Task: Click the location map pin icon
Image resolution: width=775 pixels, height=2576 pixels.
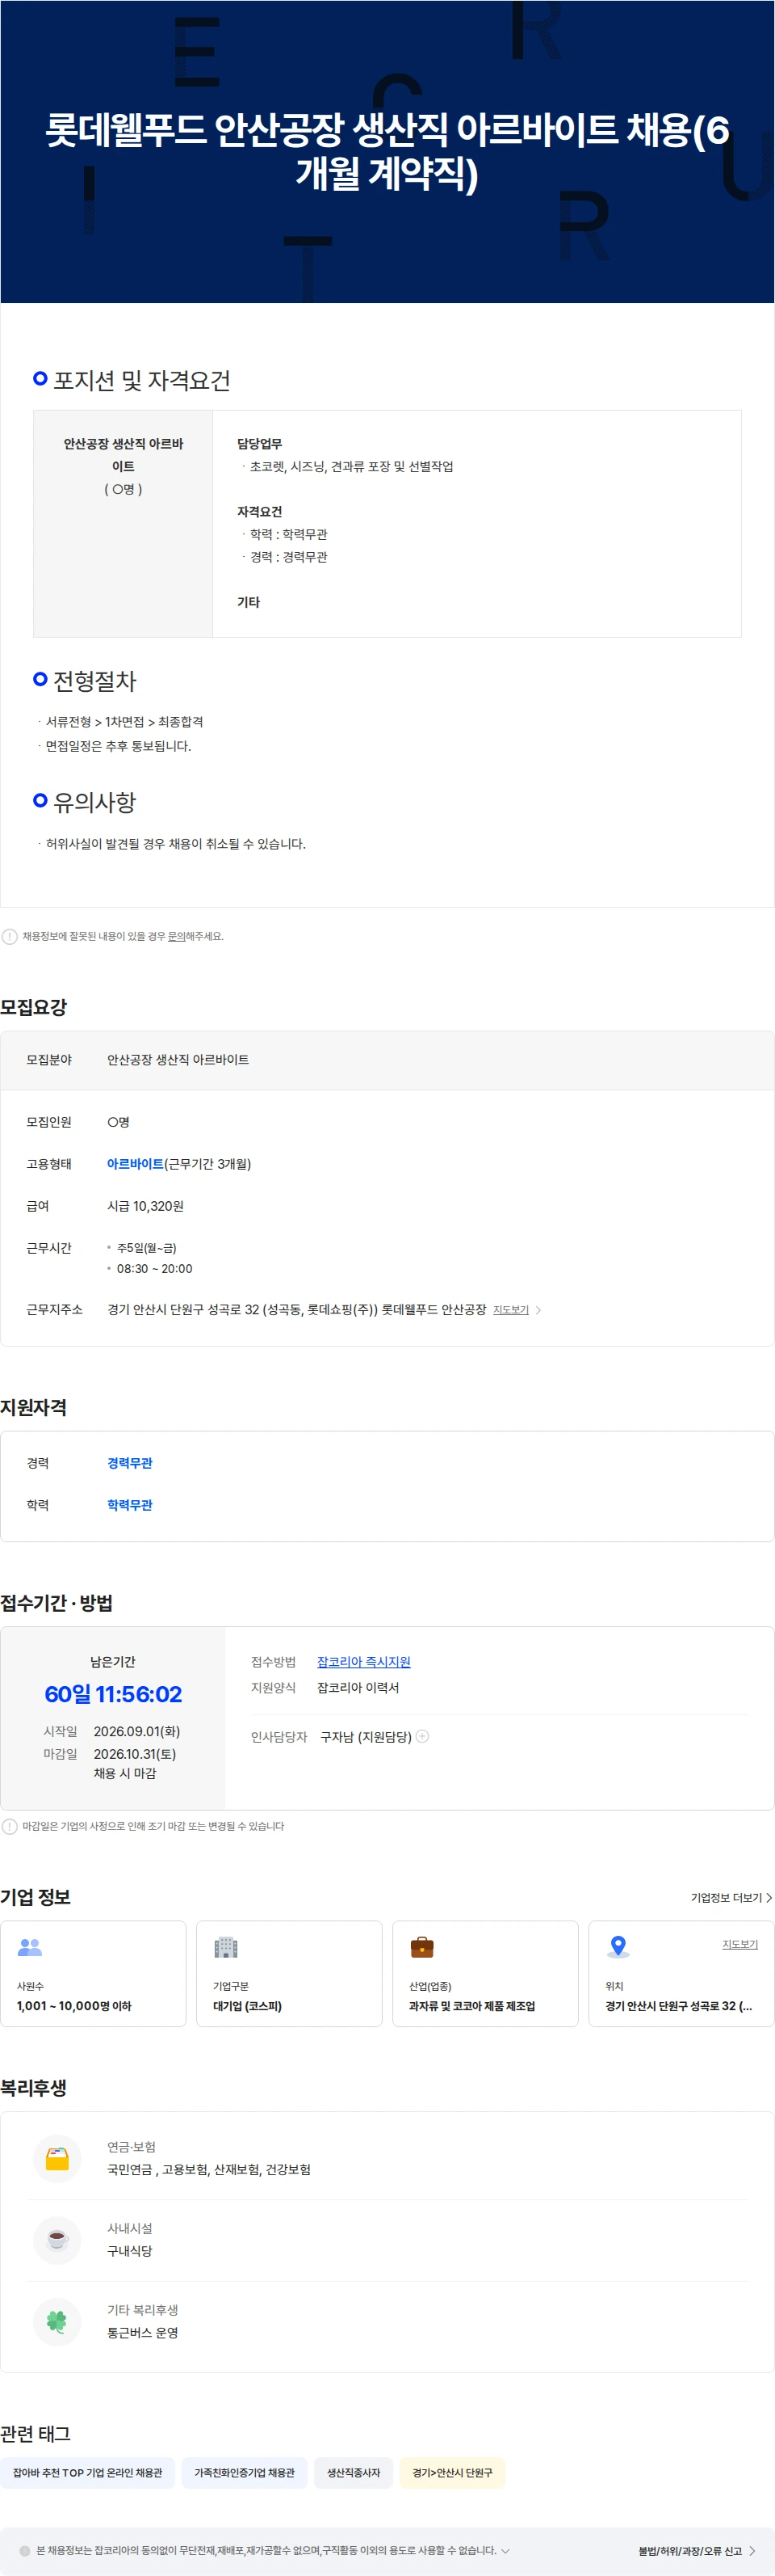Action: click(x=618, y=1946)
